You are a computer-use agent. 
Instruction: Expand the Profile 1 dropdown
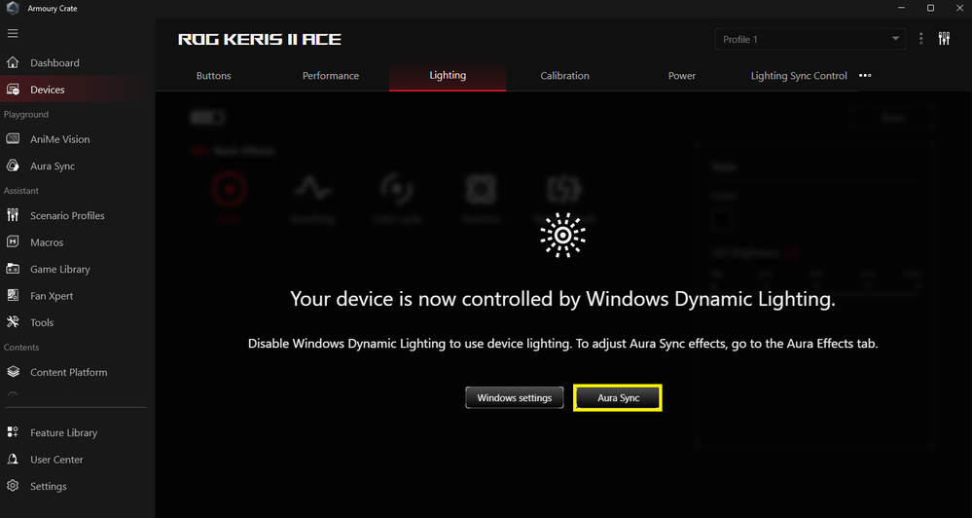[810, 39]
